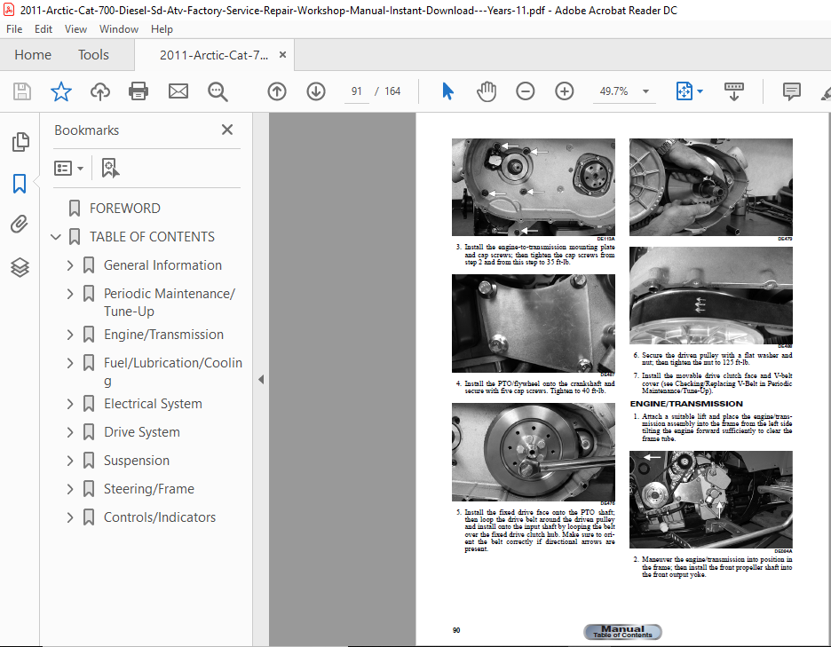This screenshot has height=647, width=831.
Task: Activate the Hand pan tool
Action: (486, 91)
